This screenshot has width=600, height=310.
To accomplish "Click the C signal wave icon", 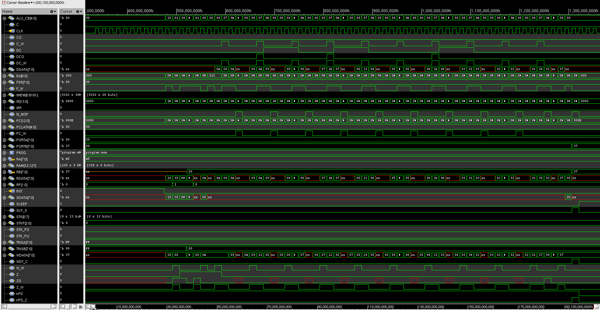I will point(12,25).
